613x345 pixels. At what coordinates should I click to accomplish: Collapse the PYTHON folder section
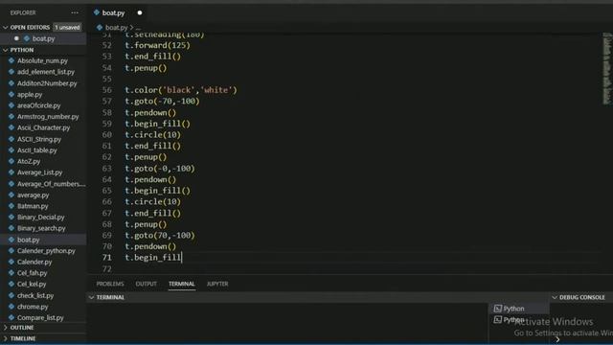click(6, 50)
